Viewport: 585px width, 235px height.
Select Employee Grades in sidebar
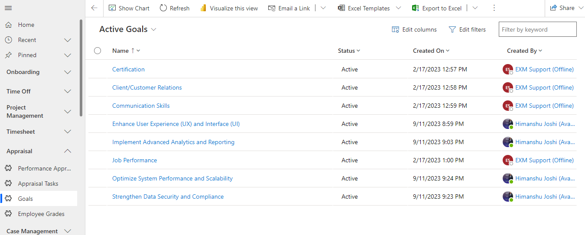41,214
